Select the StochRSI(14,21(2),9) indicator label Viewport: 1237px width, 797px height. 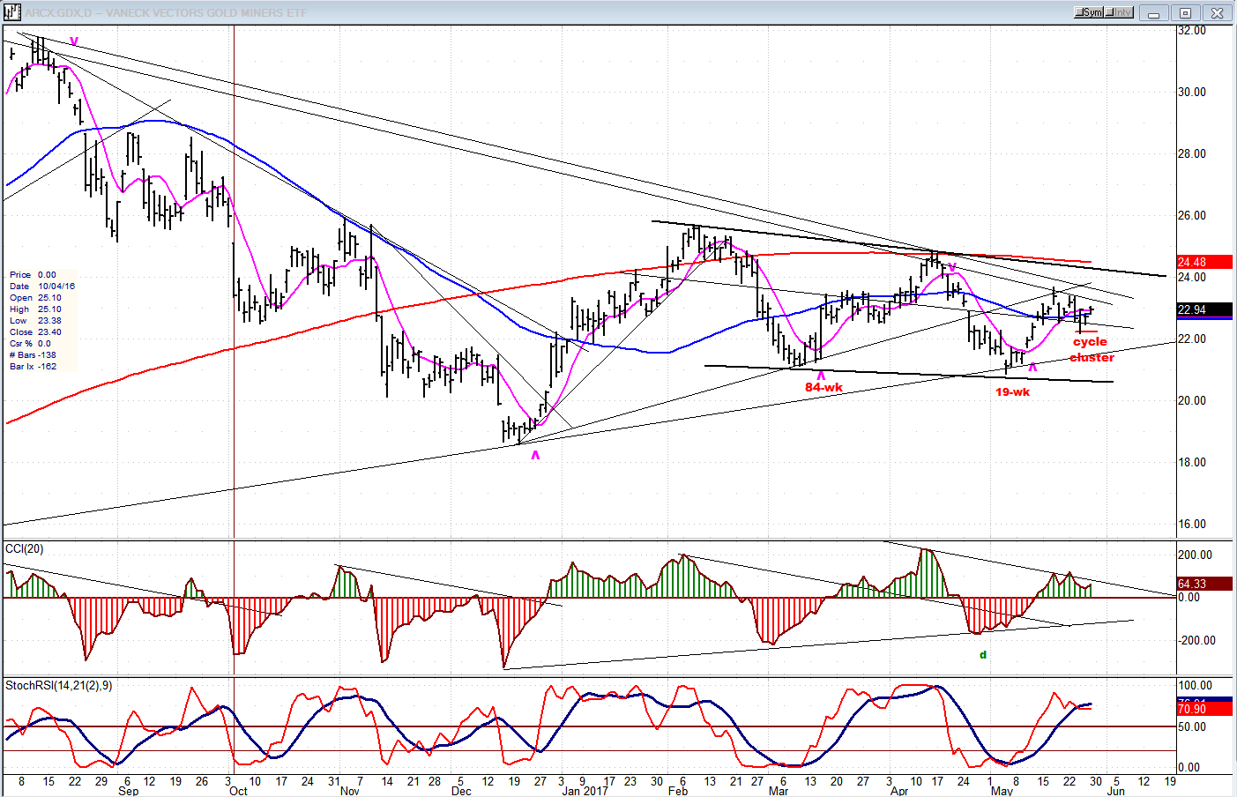click(59, 685)
